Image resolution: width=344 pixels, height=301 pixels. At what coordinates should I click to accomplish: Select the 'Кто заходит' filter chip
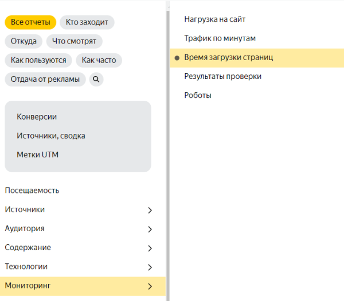coord(87,22)
